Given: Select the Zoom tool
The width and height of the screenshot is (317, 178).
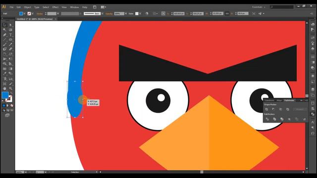Looking at the screenshot, I should pyautogui.click(x=10, y=89).
